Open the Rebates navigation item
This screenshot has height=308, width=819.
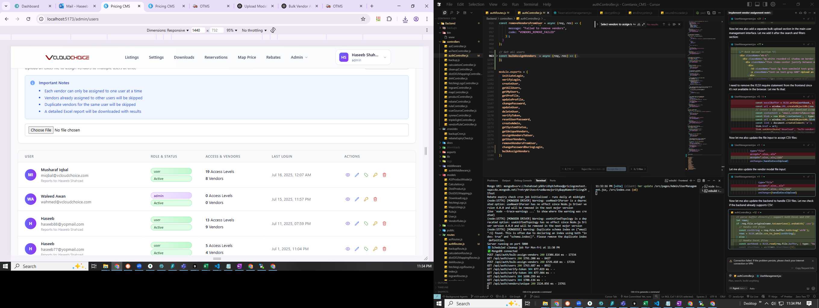[x=273, y=57]
